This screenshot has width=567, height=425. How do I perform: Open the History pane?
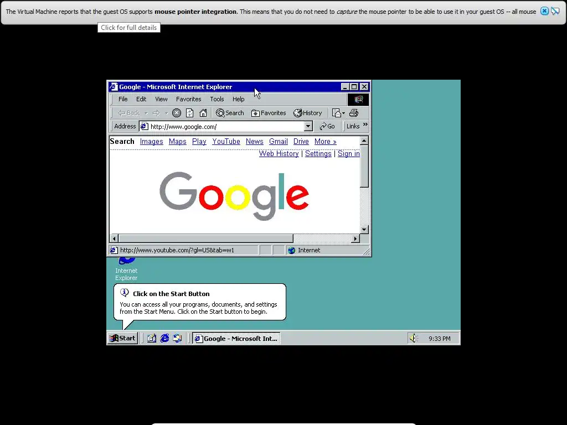307,113
